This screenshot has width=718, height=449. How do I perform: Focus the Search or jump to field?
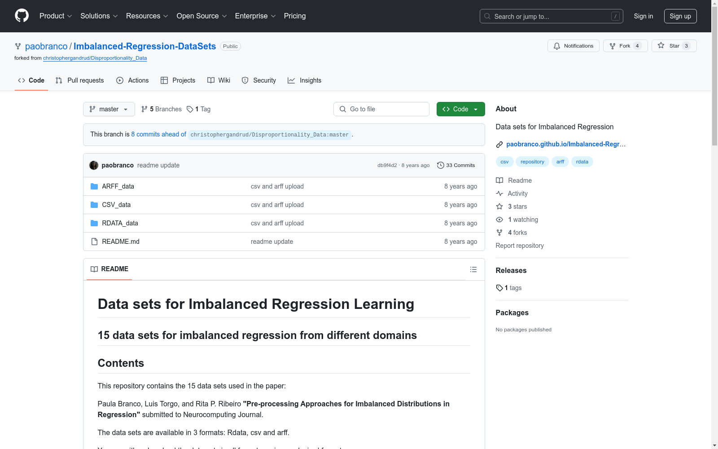tap(551, 16)
